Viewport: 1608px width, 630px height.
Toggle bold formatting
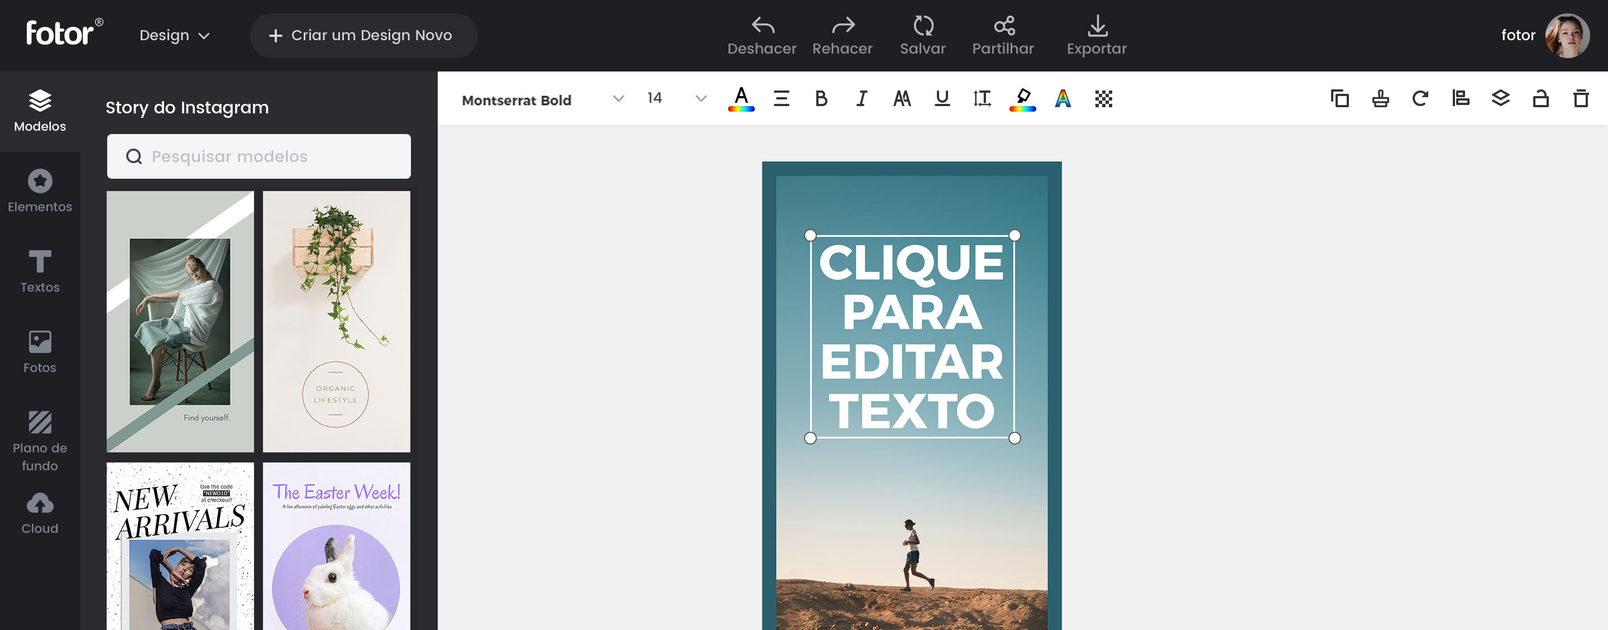[x=821, y=99]
